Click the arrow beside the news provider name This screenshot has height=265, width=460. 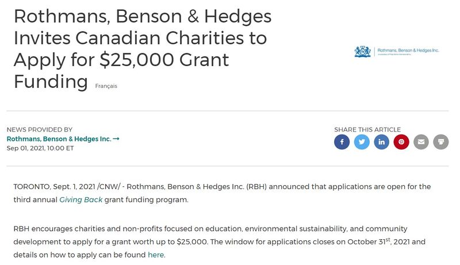pyautogui.click(x=116, y=139)
